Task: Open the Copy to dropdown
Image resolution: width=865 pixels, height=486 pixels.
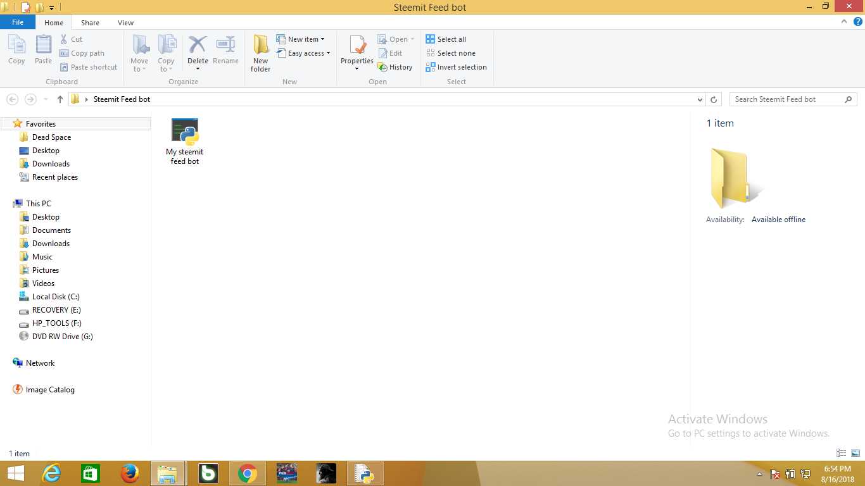Action: (166, 54)
